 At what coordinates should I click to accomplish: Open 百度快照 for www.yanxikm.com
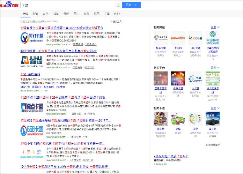tap(78, 45)
